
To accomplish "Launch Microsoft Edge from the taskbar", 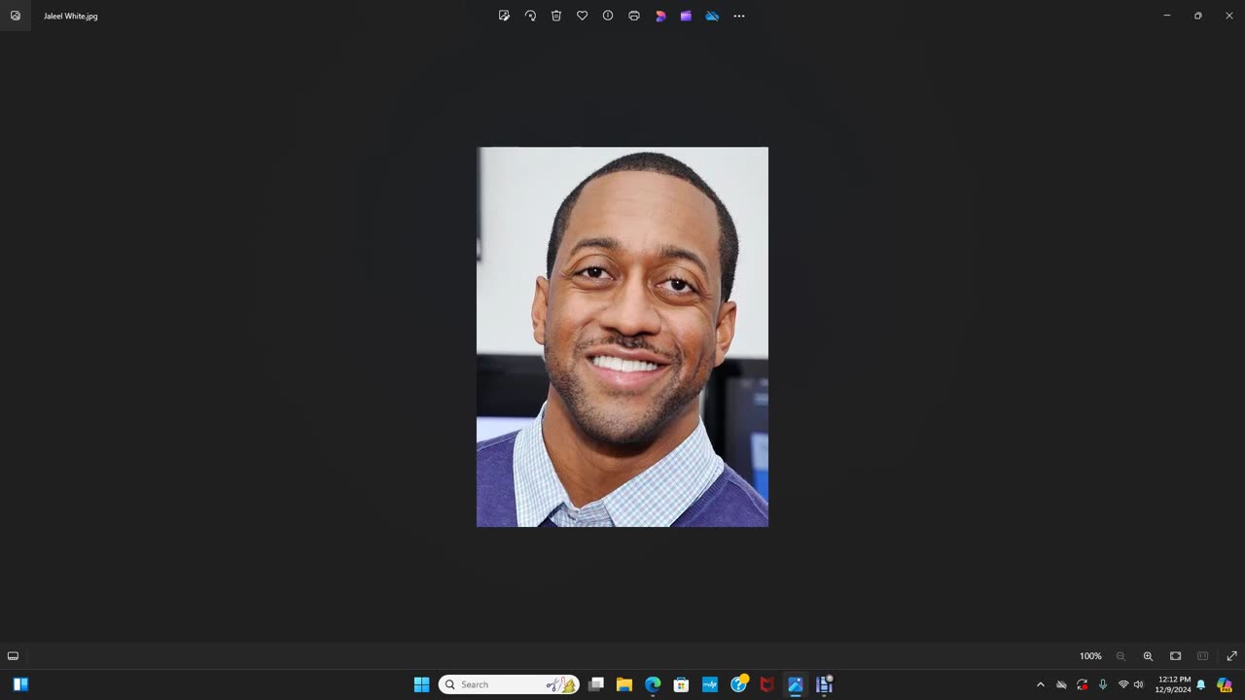I will click(653, 684).
